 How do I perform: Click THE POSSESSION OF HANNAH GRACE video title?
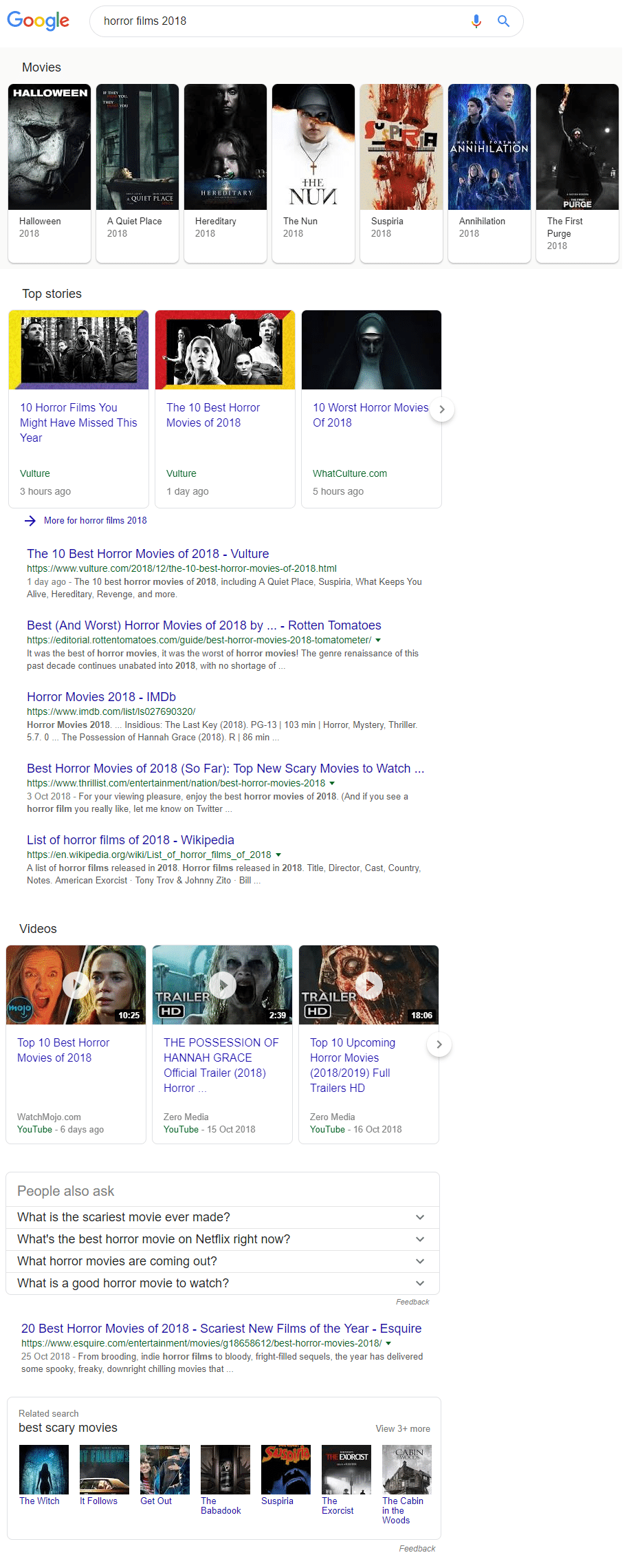click(221, 1065)
